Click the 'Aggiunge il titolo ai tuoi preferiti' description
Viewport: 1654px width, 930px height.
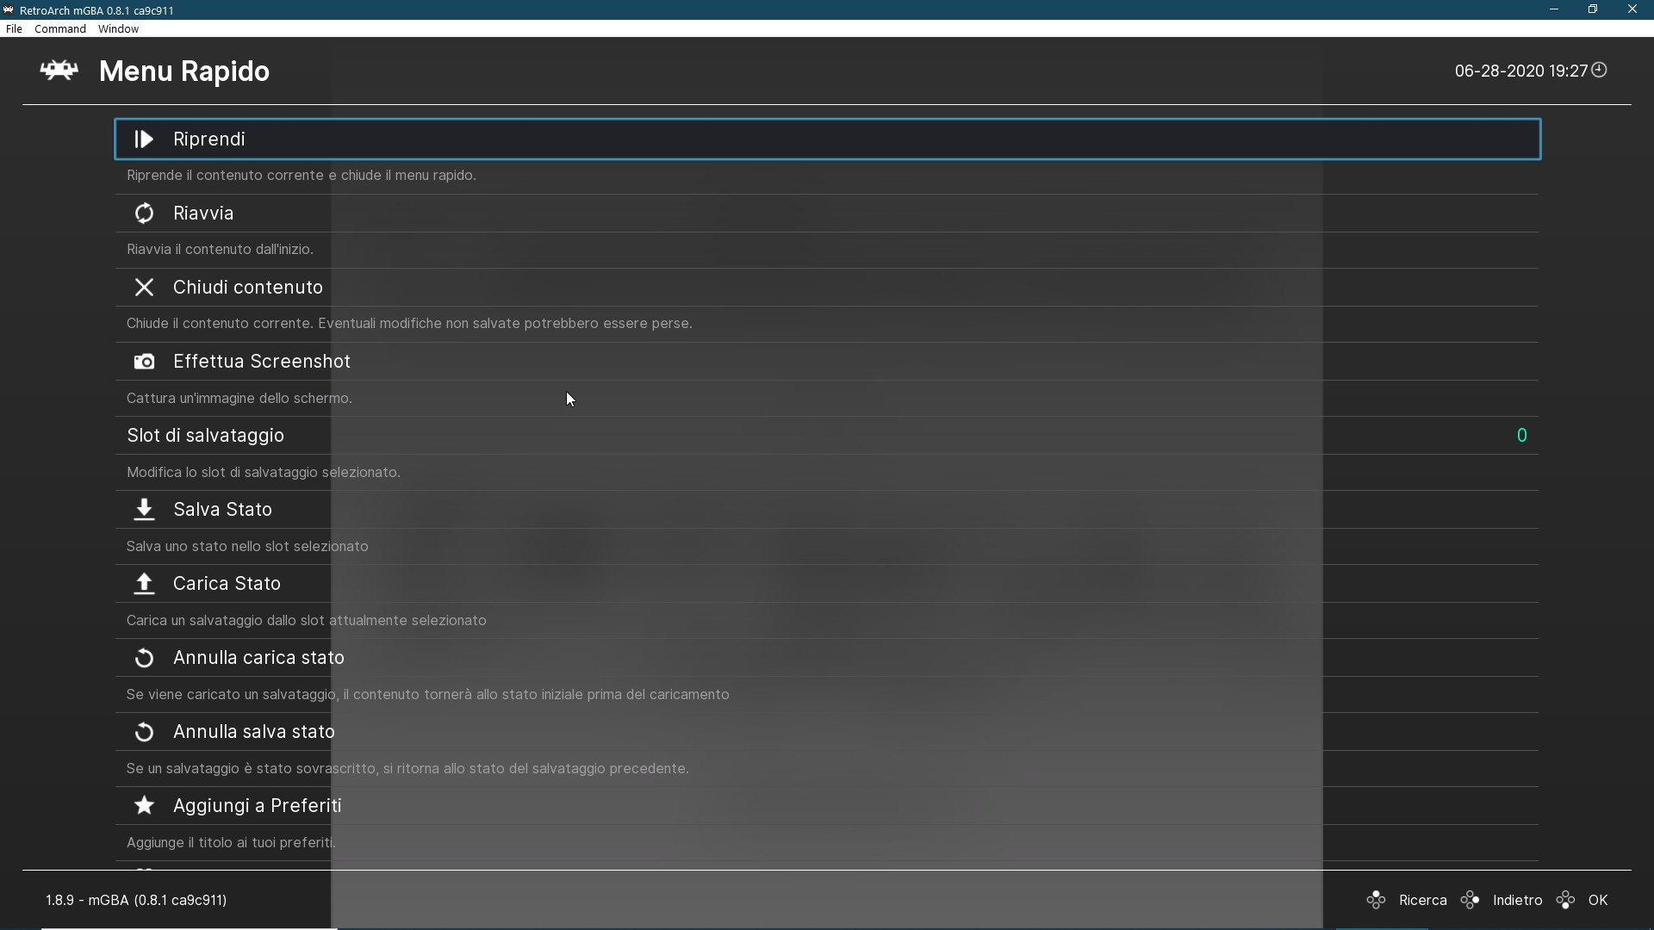coord(231,842)
